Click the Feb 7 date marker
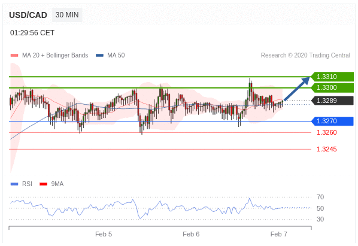The image size is (358, 246). (x=279, y=234)
